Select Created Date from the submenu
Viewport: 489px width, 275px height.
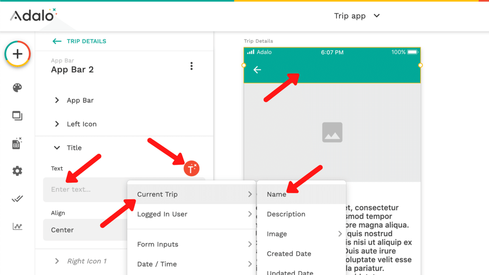point(302,253)
